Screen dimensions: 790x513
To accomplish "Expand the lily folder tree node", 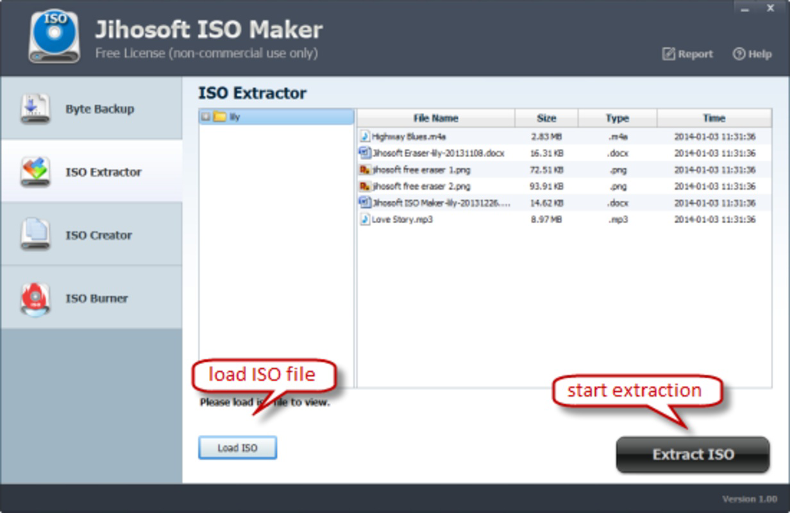I will [x=205, y=117].
